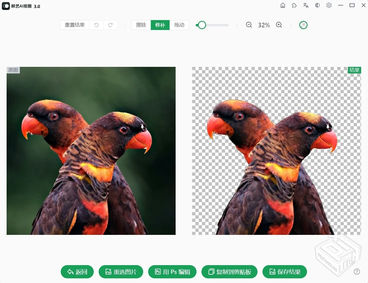The width and height of the screenshot is (368, 283).
Task: Undo the last edit
Action: (x=96, y=25)
